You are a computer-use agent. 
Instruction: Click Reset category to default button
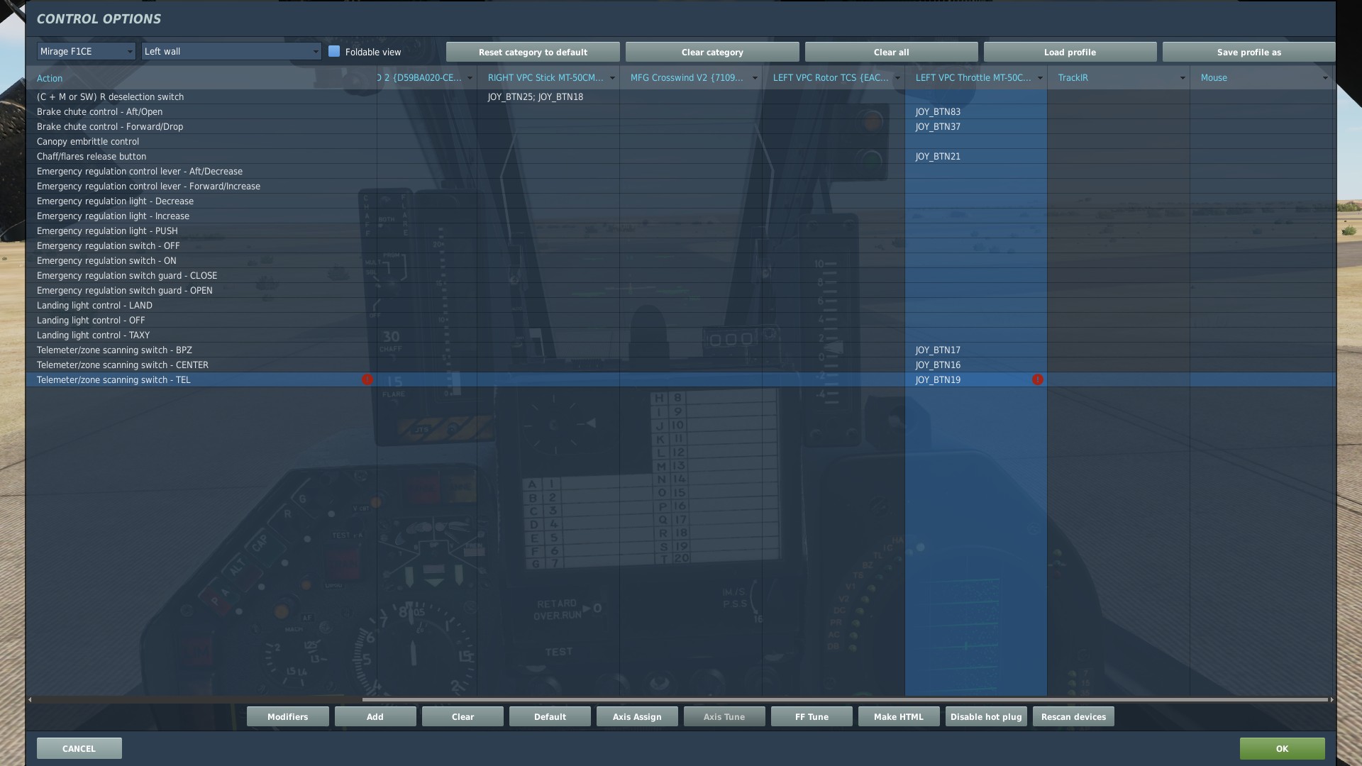click(x=533, y=52)
